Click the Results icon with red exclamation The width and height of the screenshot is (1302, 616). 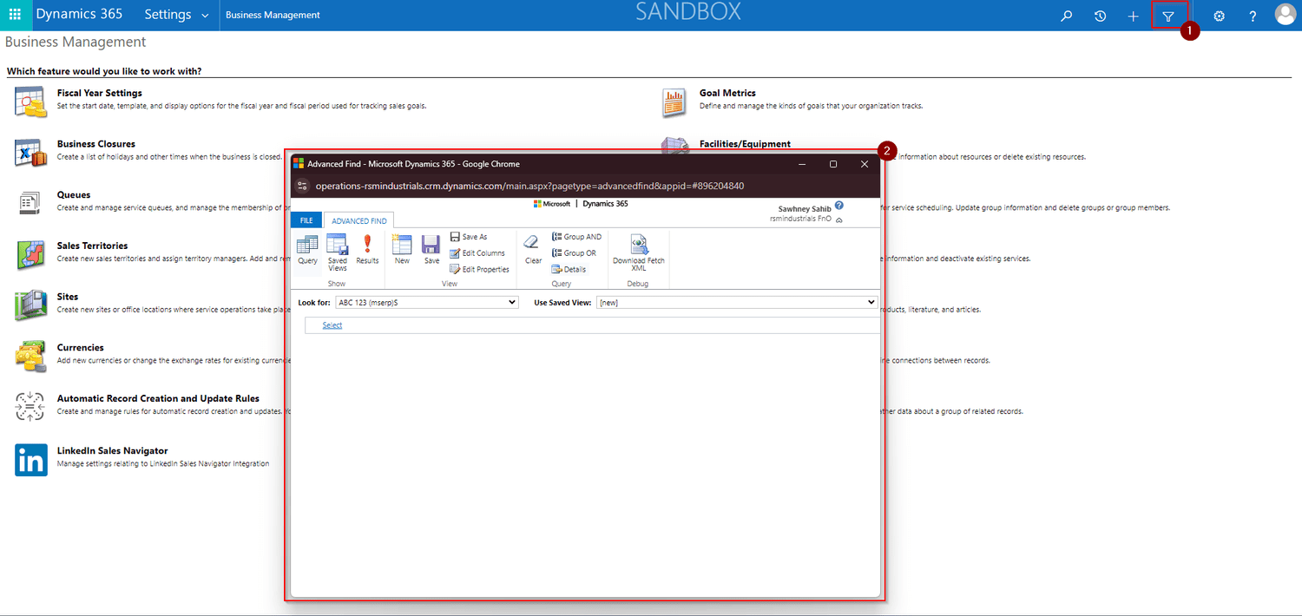pyautogui.click(x=367, y=250)
